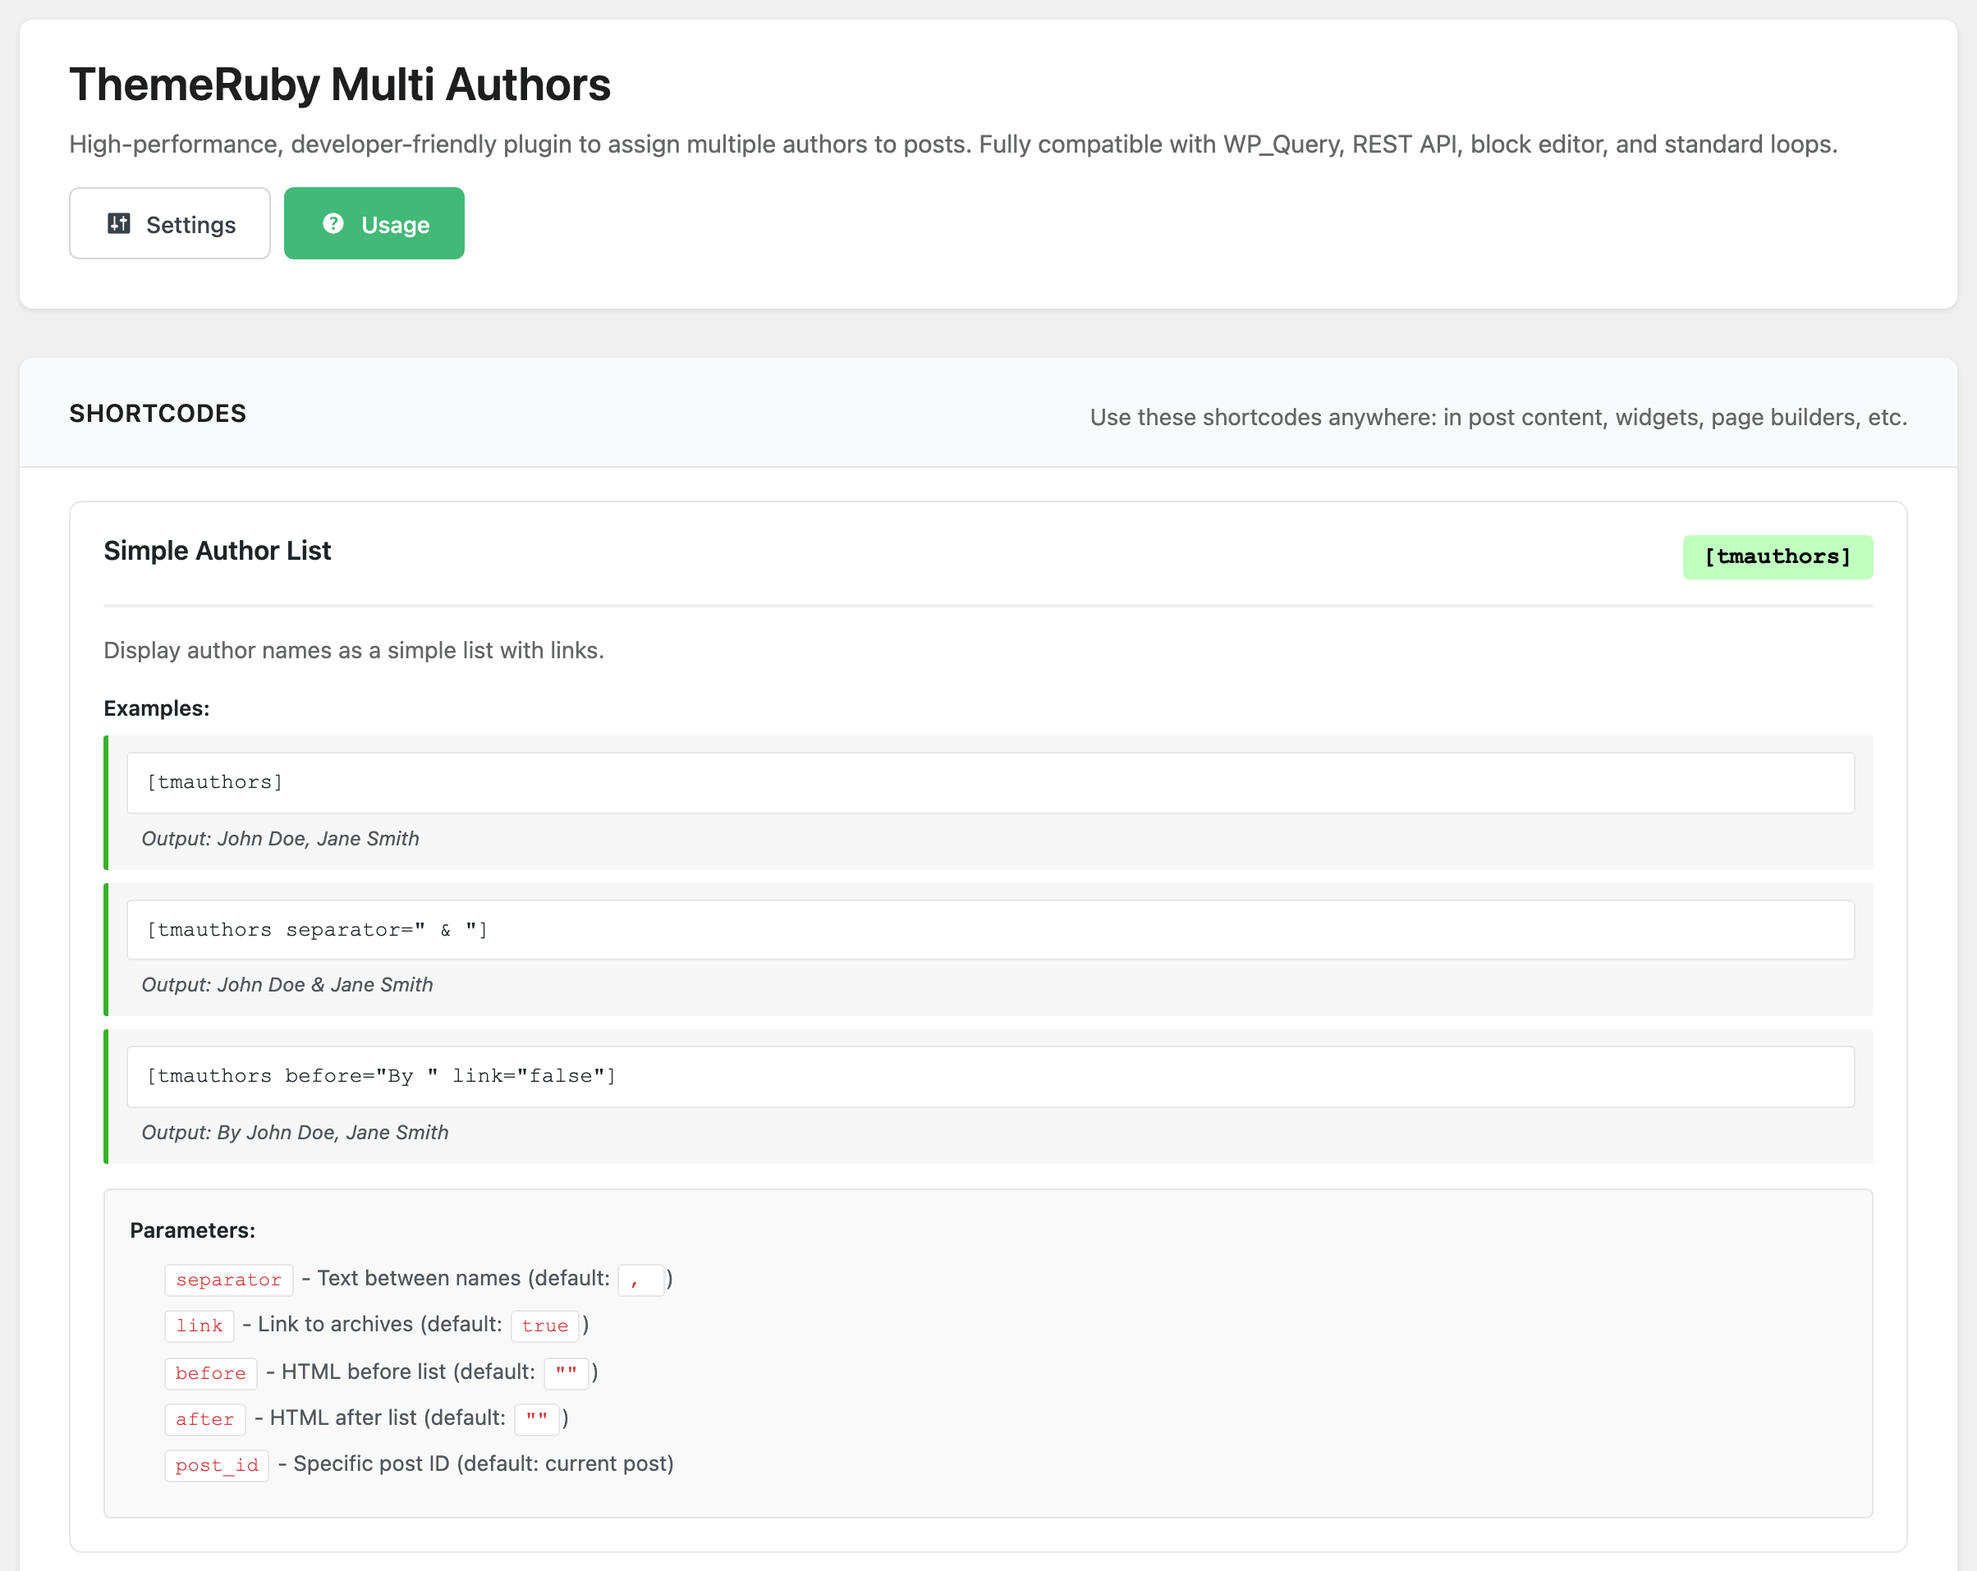Click the Examples: label

pos(157,708)
